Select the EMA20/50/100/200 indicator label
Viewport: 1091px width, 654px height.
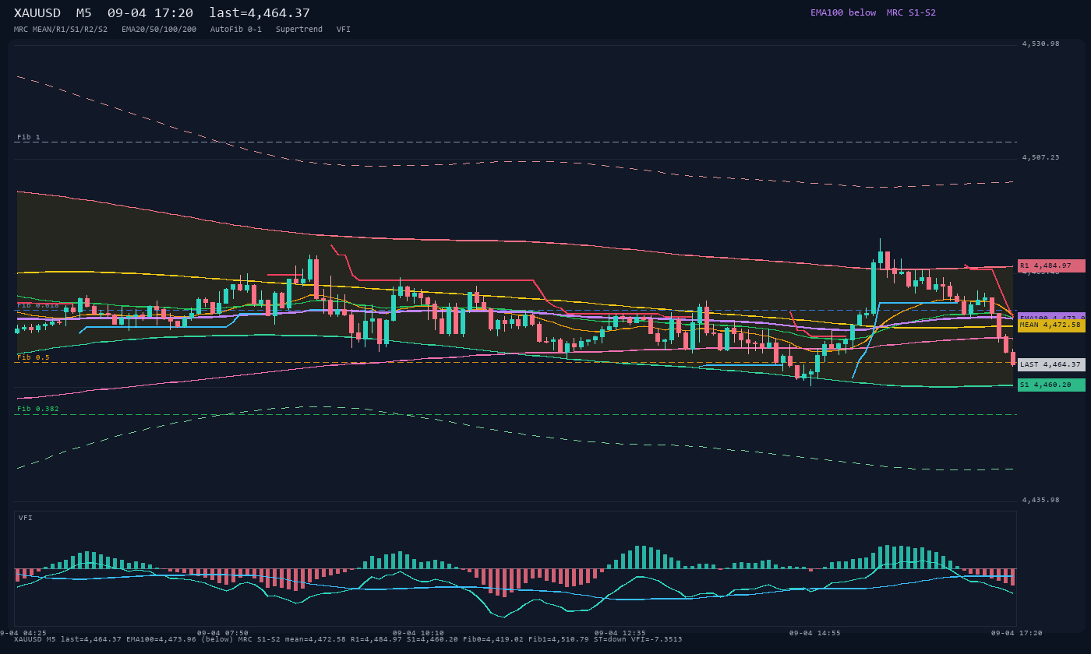click(x=159, y=30)
